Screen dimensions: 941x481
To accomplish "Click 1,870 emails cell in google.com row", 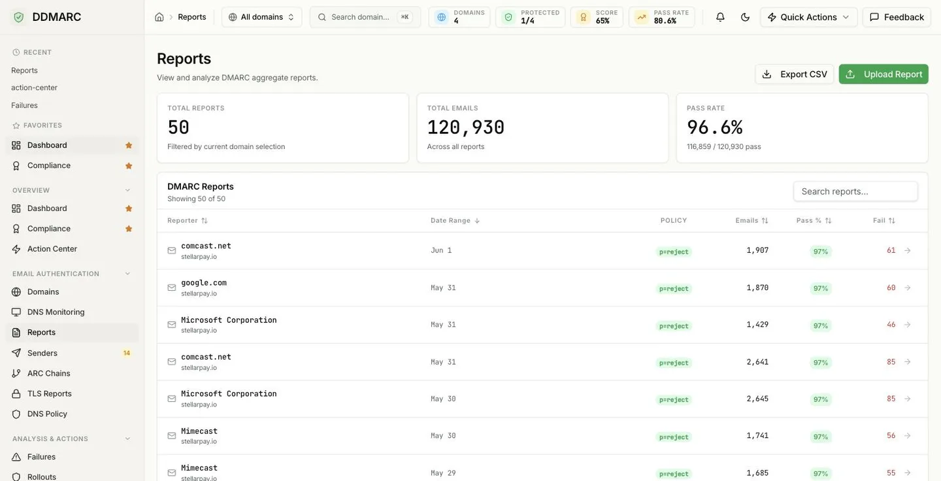I will (757, 288).
